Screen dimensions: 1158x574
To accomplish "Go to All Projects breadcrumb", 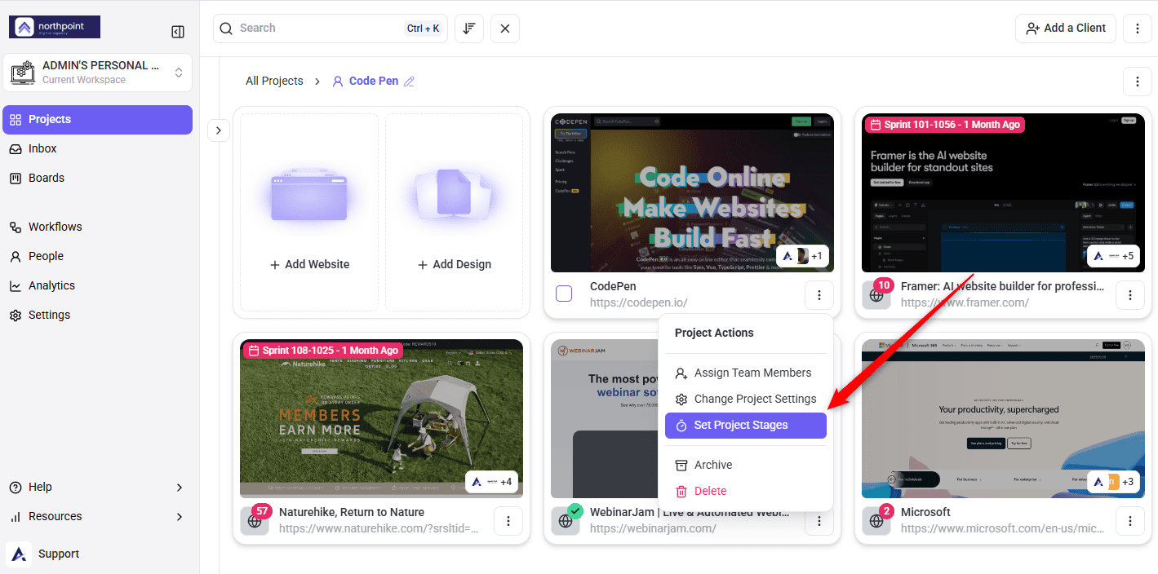I will [x=274, y=81].
